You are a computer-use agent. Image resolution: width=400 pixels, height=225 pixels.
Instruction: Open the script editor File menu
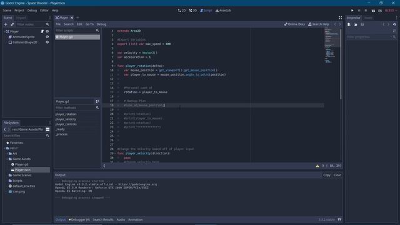[58, 24]
